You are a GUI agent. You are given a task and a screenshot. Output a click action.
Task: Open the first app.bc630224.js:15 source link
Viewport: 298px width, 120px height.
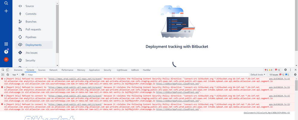[280, 79]
